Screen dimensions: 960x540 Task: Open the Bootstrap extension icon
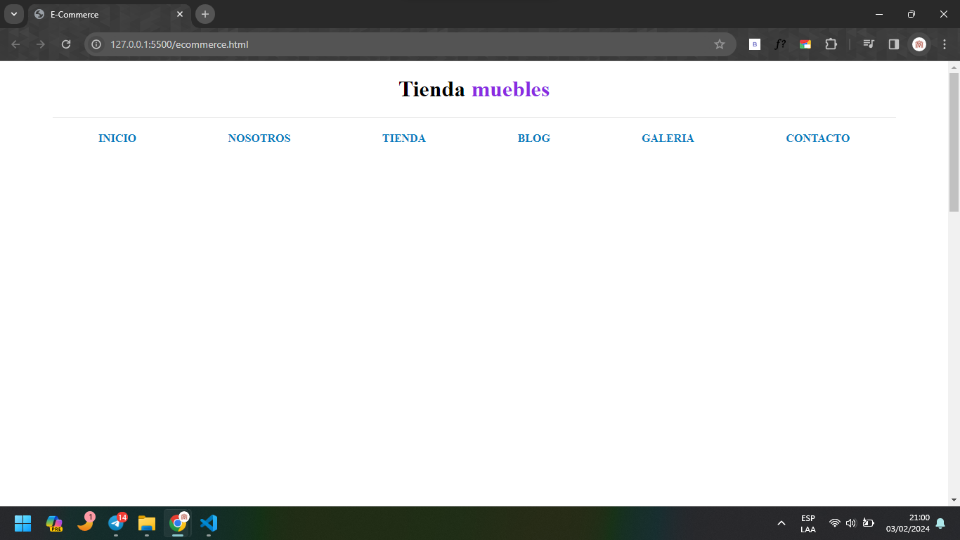pos(755,44)
